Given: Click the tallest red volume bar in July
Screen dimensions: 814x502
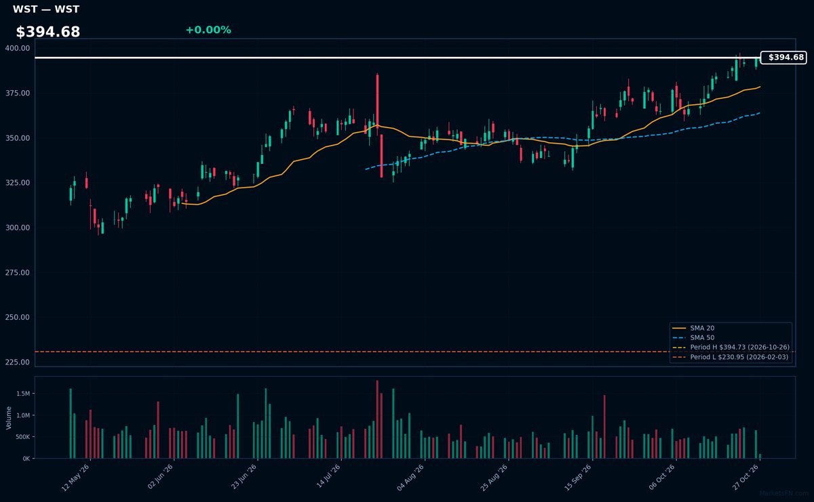Looking at the screenshot, I should [377, 419].
